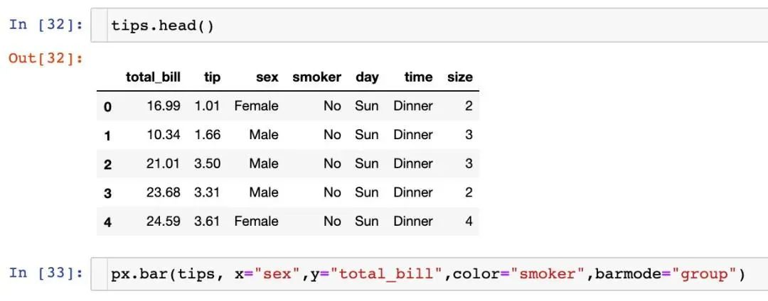Click the px.bar code cell

tap(430, 273)
